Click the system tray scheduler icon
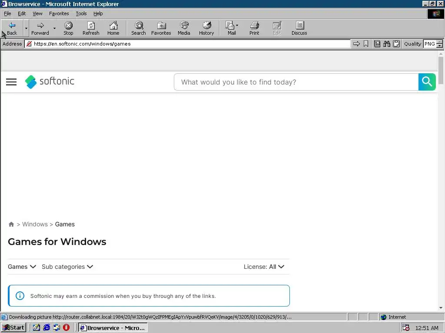Image resolution: width=445 pixels, height=333 pixels. click(x=406, y=328)
